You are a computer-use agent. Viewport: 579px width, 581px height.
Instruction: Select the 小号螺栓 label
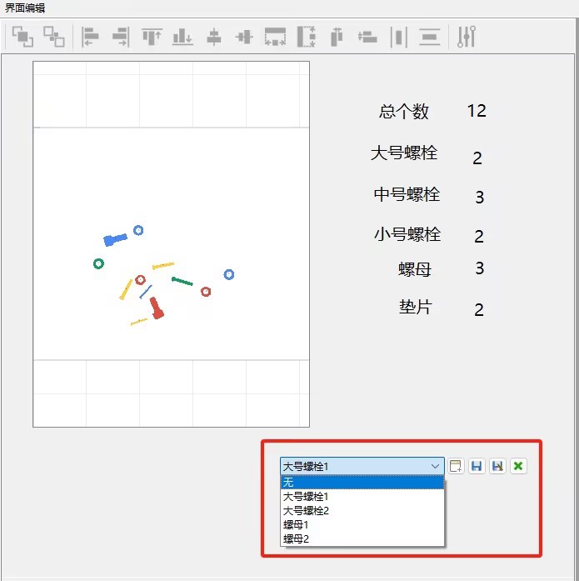coord(407,234)
